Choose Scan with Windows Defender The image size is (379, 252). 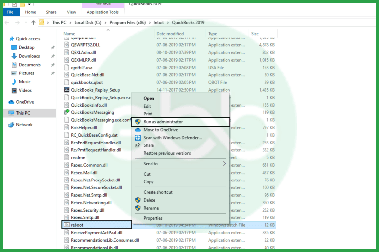pyautogui.click(x=172, y=138)
